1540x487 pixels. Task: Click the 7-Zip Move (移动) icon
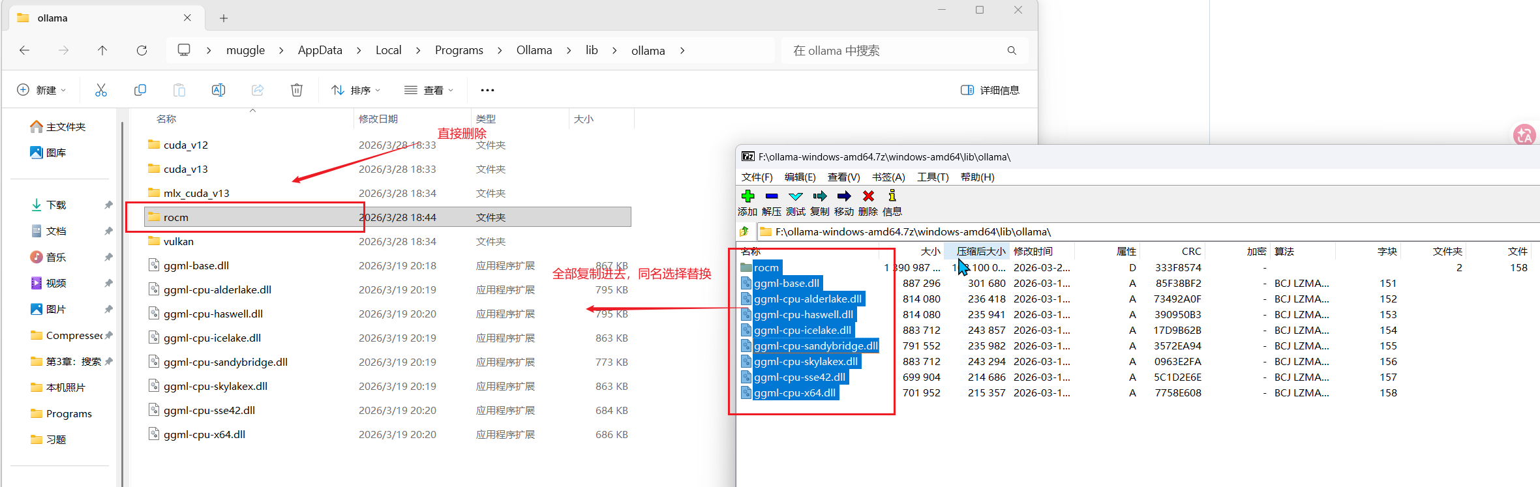click(844, 196)
